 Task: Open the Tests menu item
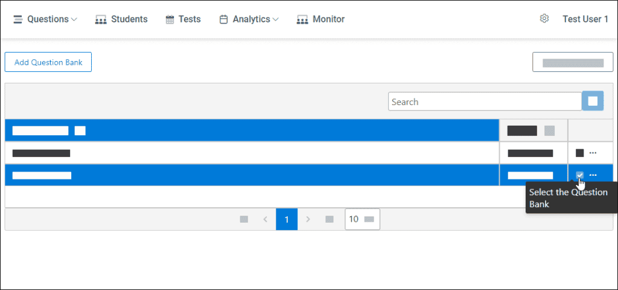(x=183, y=19)
